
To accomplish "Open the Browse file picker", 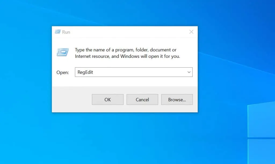I will 177,99.
